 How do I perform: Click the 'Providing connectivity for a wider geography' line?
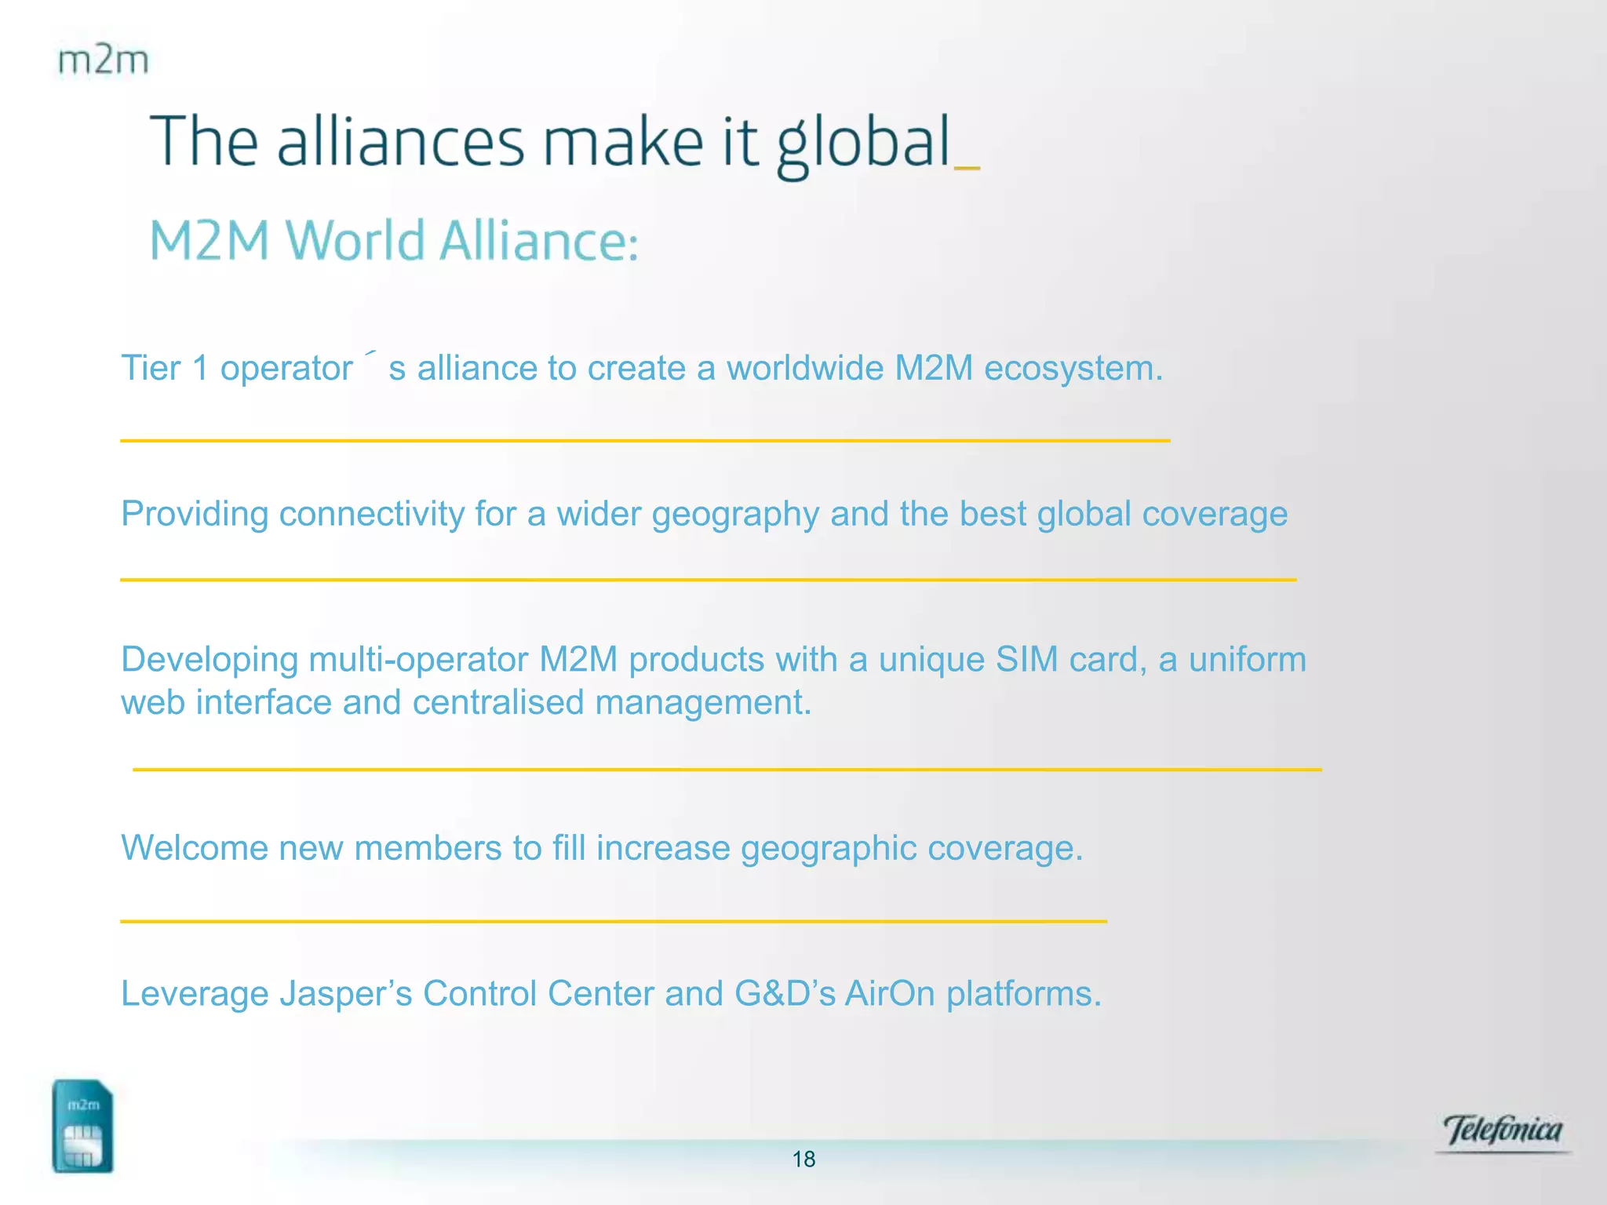point(704,515)
